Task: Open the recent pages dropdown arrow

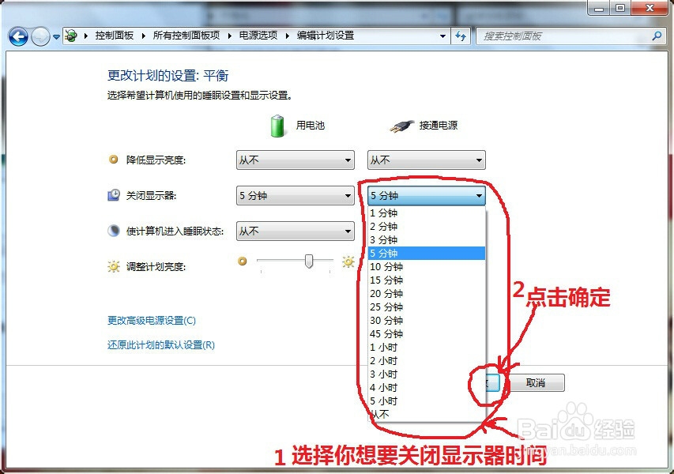Action: point(56,37)
